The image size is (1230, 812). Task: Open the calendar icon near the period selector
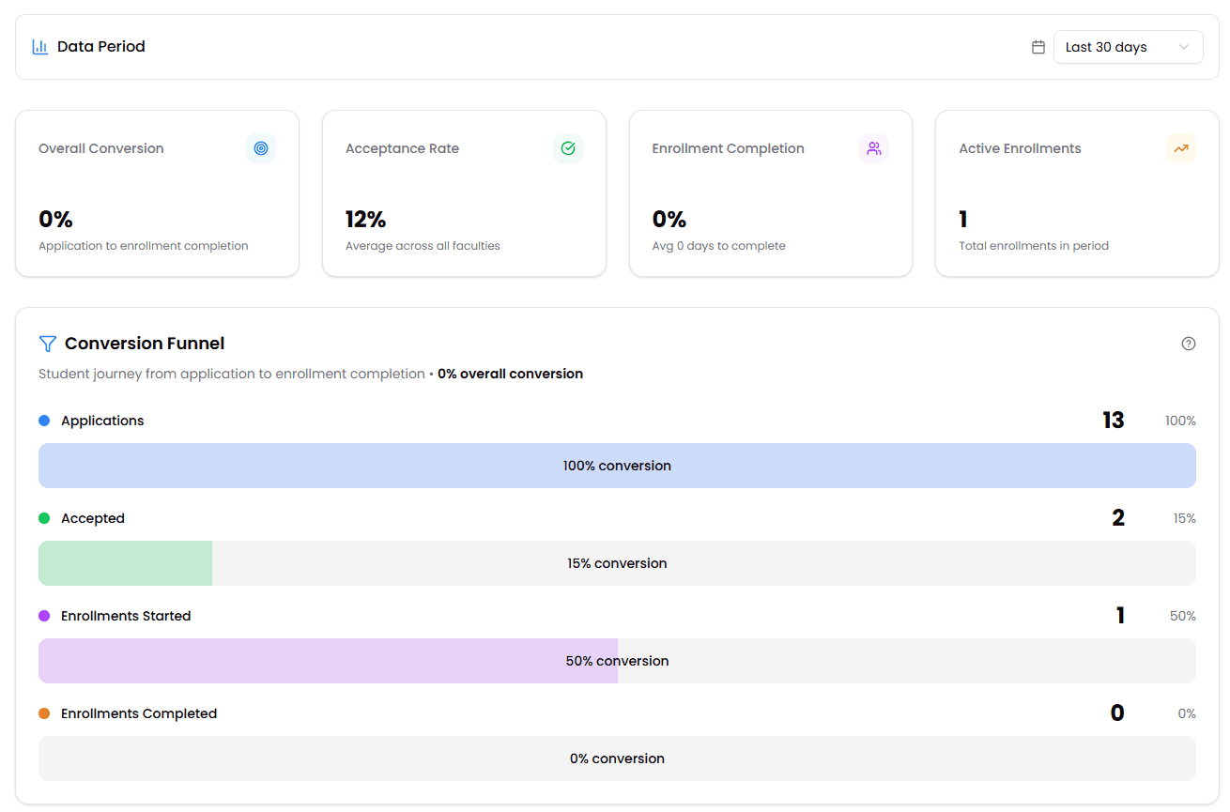point(1038,46)
